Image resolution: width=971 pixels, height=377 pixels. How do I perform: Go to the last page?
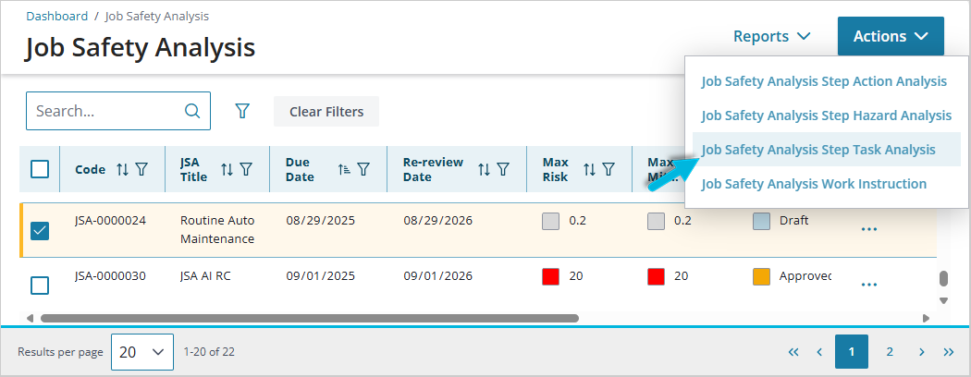(x=948, y=352)
